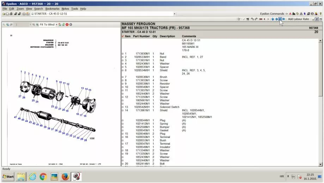This screenshot has width=324, height=183.
Task: Jump to first page with red rewind icon
Action: click(x=261, y=19)
